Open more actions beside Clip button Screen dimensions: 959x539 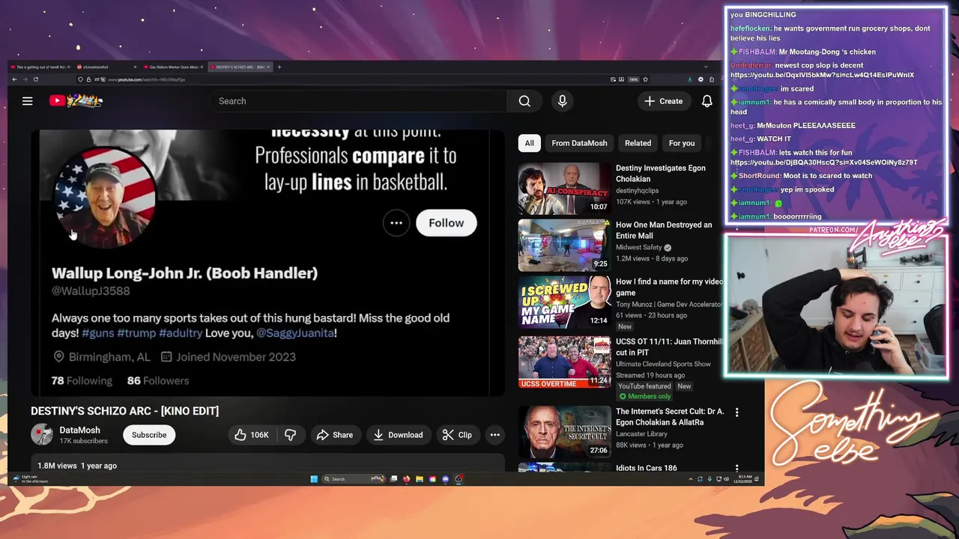click(x=494, y=435)
